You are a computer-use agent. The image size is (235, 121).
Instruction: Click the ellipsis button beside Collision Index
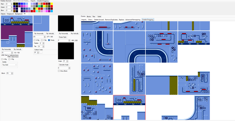pyautogui.click(x=41, y=53)
